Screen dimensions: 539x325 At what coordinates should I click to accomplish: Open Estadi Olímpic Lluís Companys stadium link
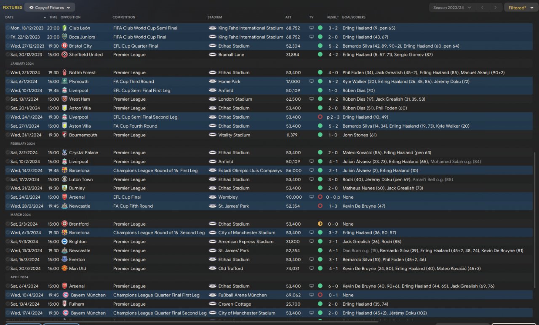tap(250, 170)
